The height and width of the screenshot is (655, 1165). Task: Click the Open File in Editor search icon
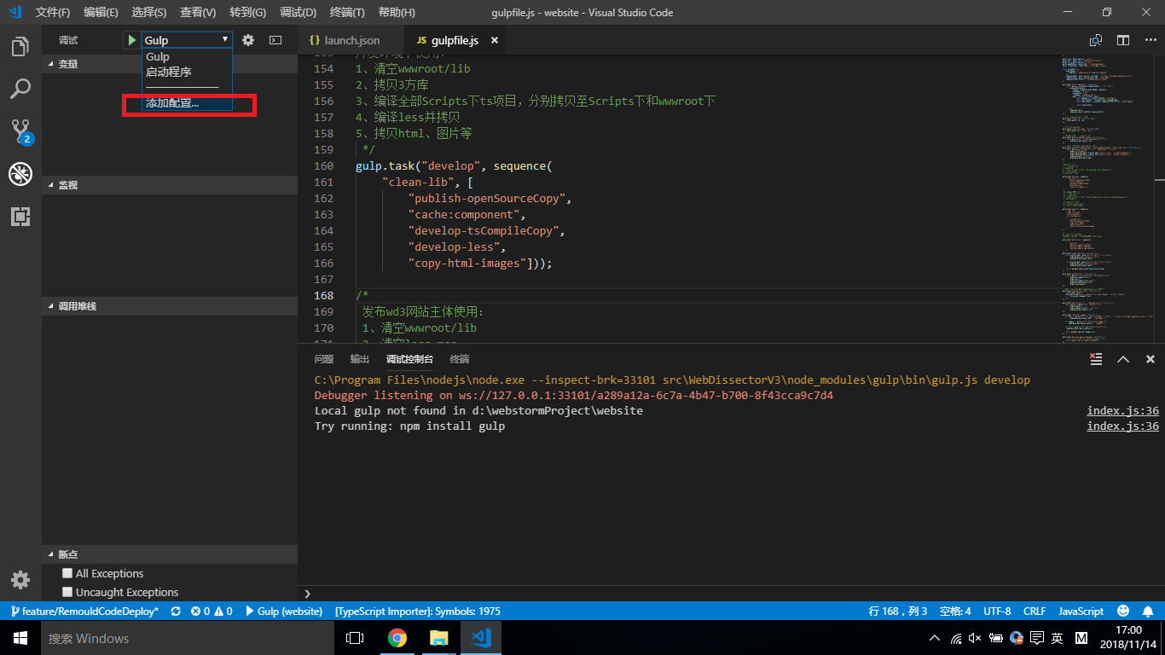tap(1095, 39)
